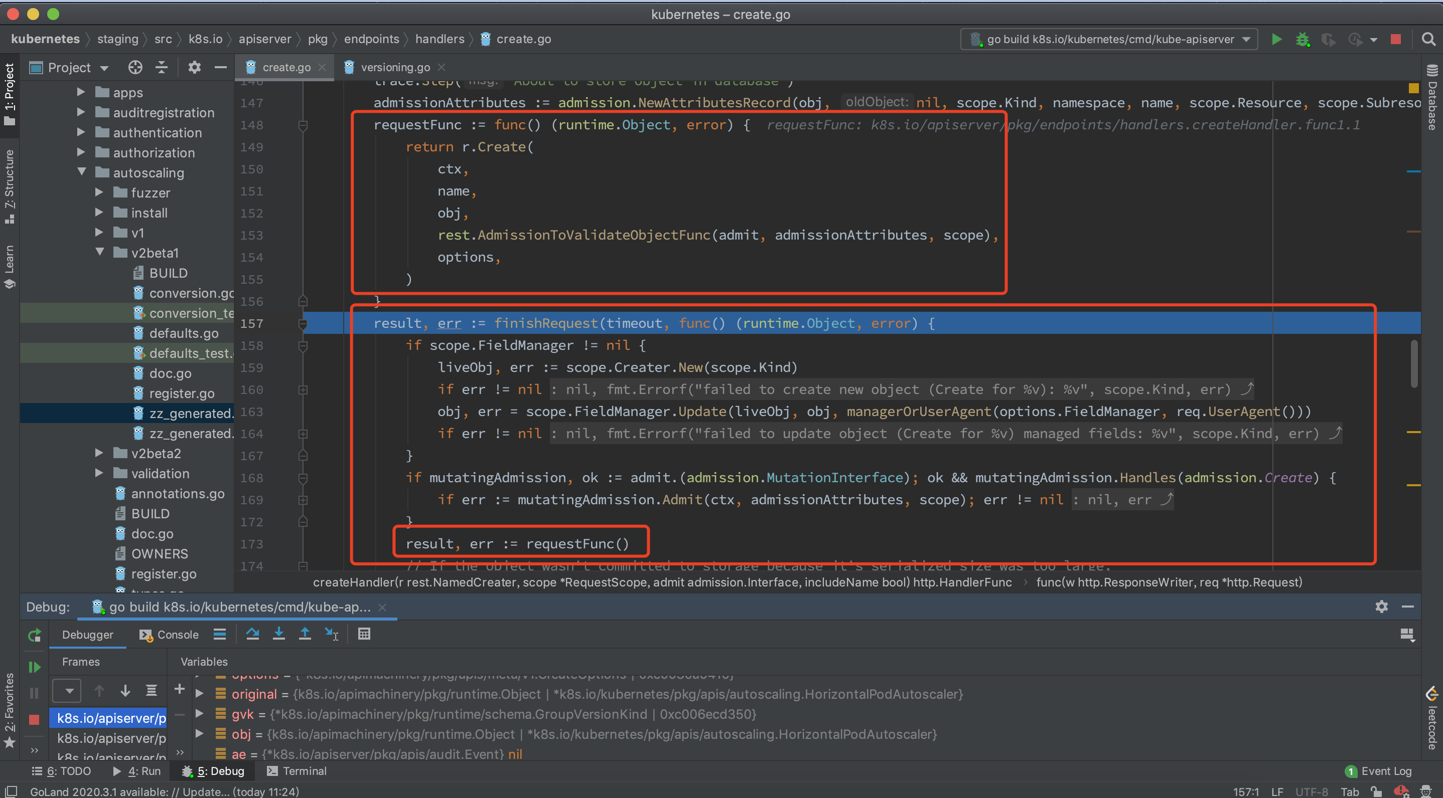Collapse the autoscaling folder
This screenshot has width=1443, height=798.
pos(82,172)
